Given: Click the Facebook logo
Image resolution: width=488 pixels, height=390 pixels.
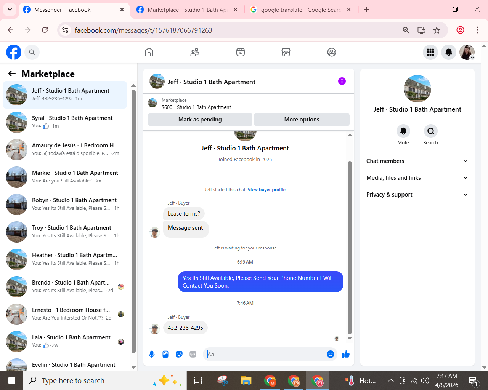Looking at the screenshot, I should 14,52.
